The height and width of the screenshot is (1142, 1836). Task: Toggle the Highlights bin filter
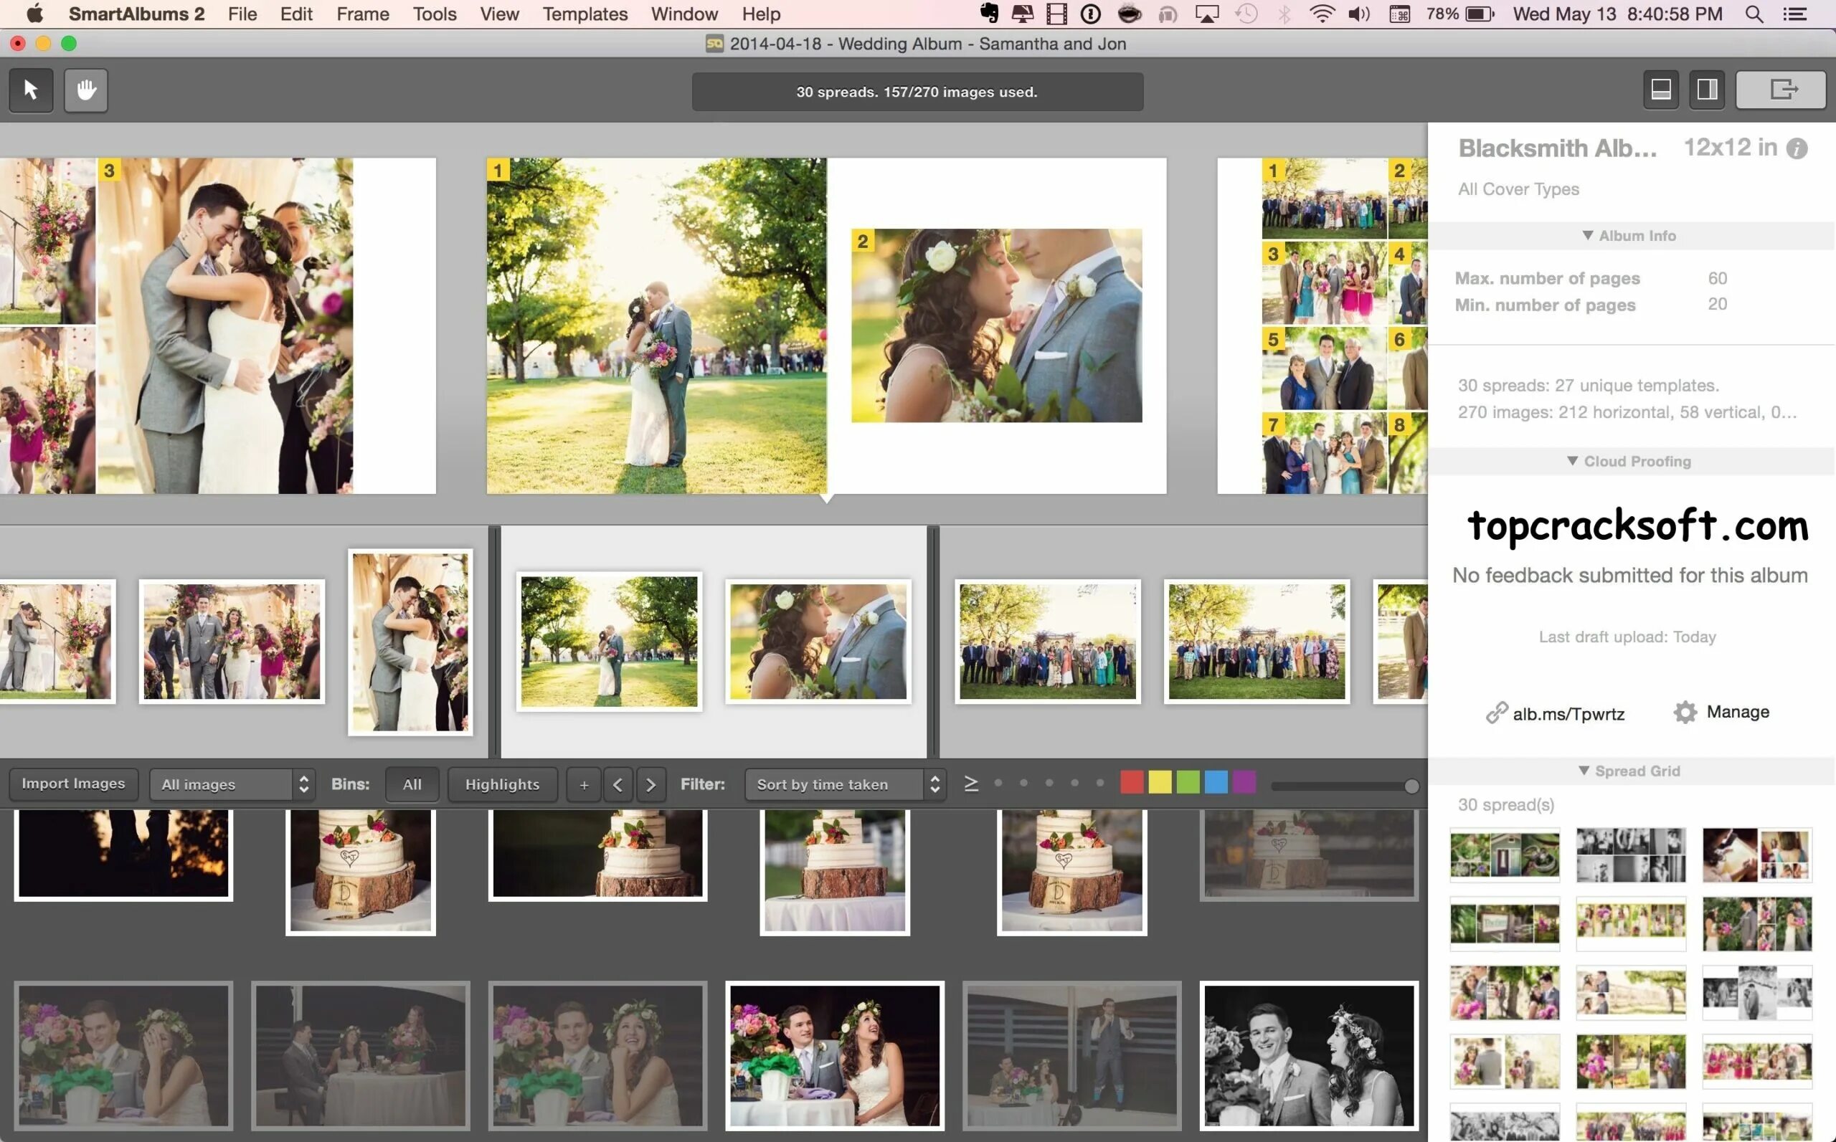point(503,785)
